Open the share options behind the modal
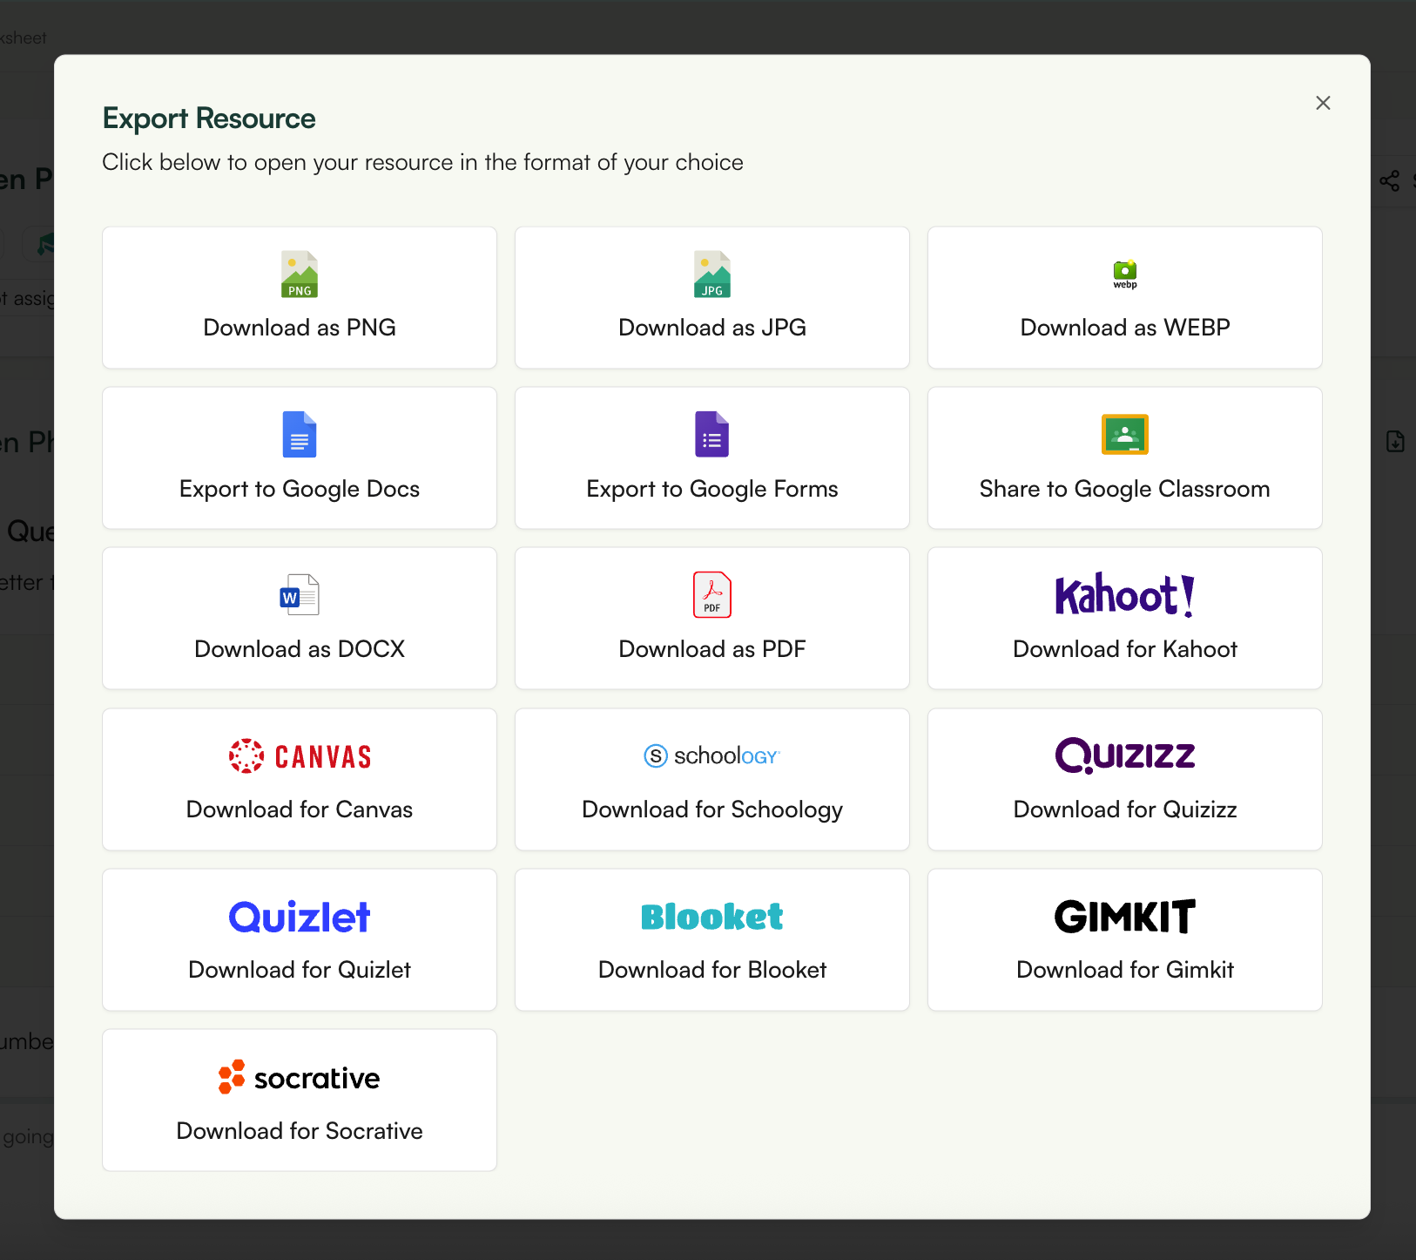1416x1260 pixels. tap(1389, 180)
